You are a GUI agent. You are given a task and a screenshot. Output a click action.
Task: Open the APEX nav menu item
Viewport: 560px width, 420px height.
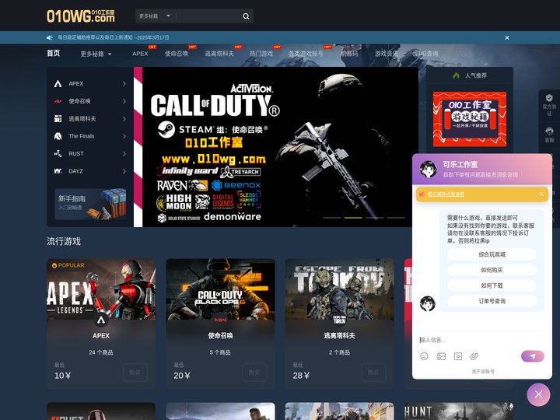click(140, 54)
